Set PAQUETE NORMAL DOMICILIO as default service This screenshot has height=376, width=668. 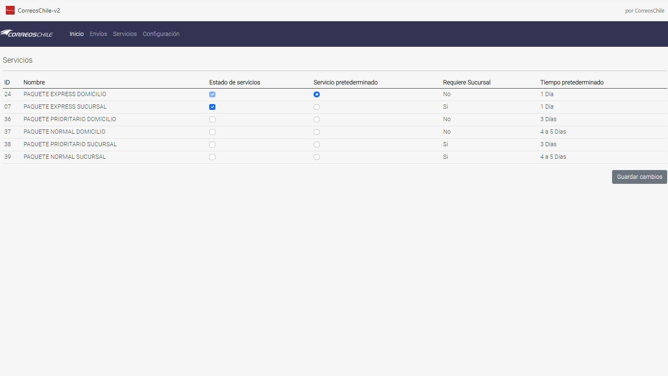pyautogui.click(x=316, y=132)
